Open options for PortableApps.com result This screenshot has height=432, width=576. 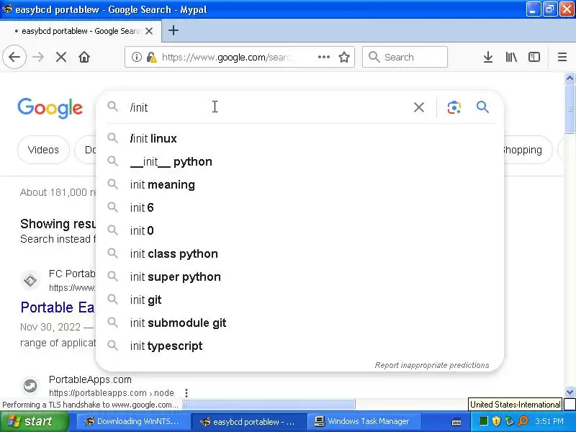tap(186, 392)
